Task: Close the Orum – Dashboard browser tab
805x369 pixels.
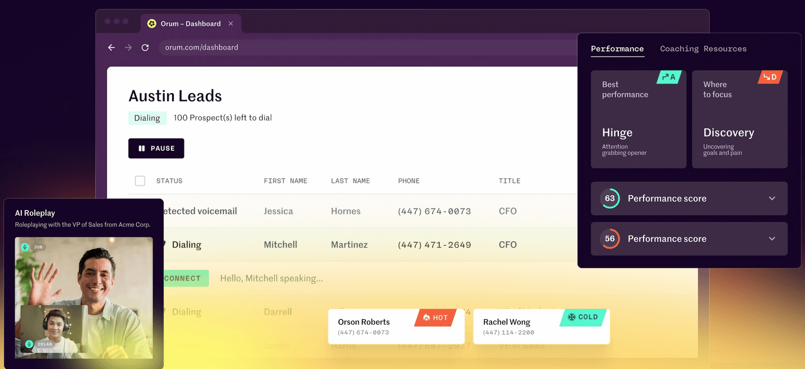Action: pos(231,24)
